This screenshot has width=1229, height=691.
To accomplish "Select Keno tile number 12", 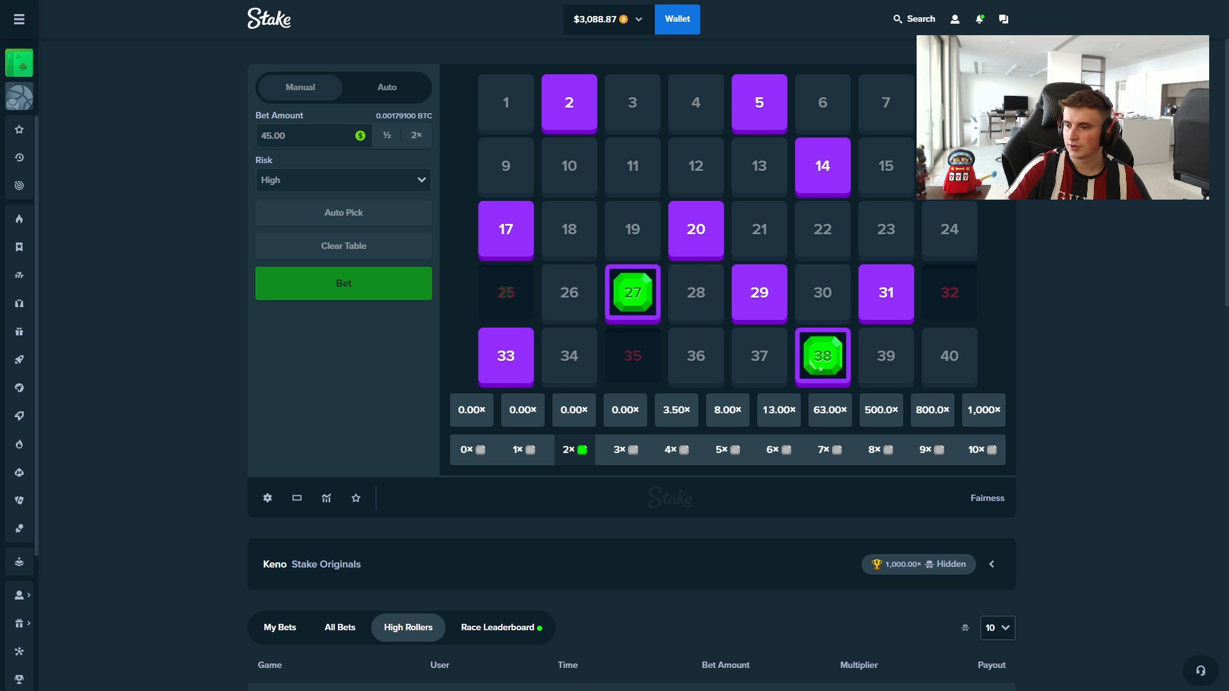I will 696,166.
